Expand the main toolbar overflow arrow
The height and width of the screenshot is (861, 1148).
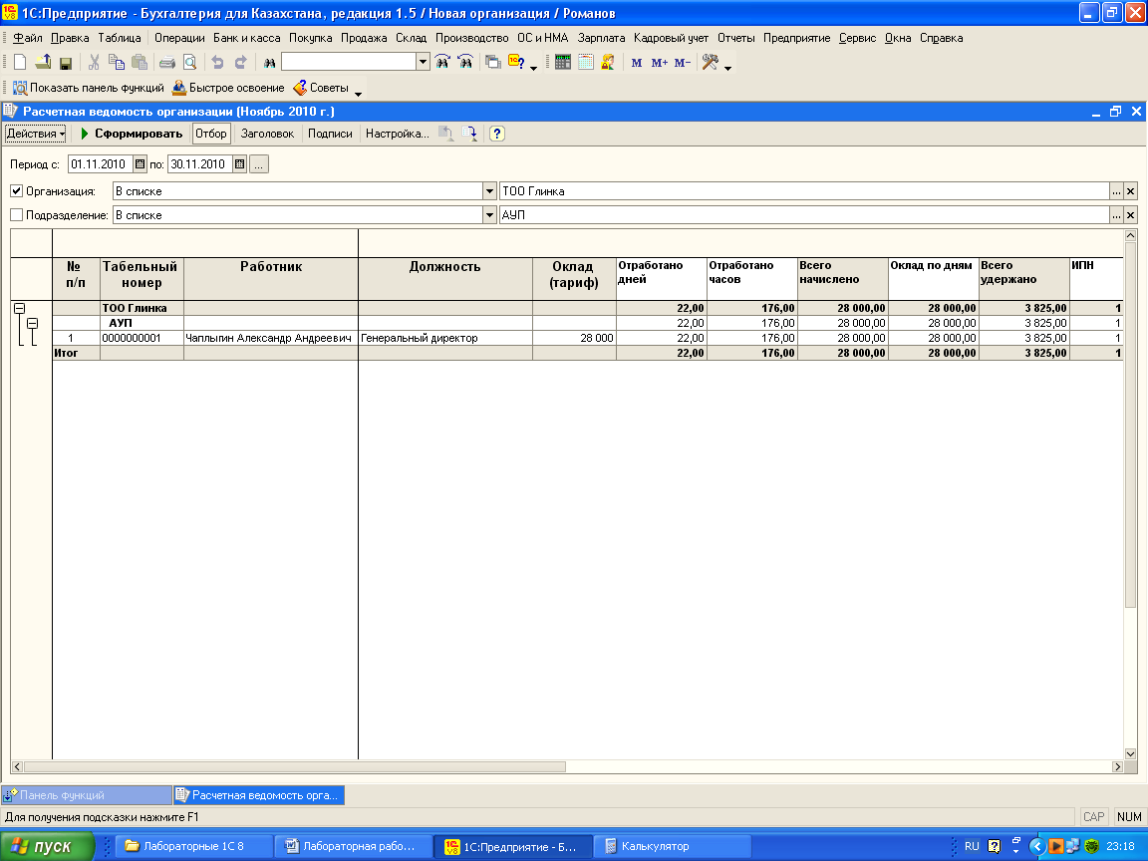(x=727, y=69)
